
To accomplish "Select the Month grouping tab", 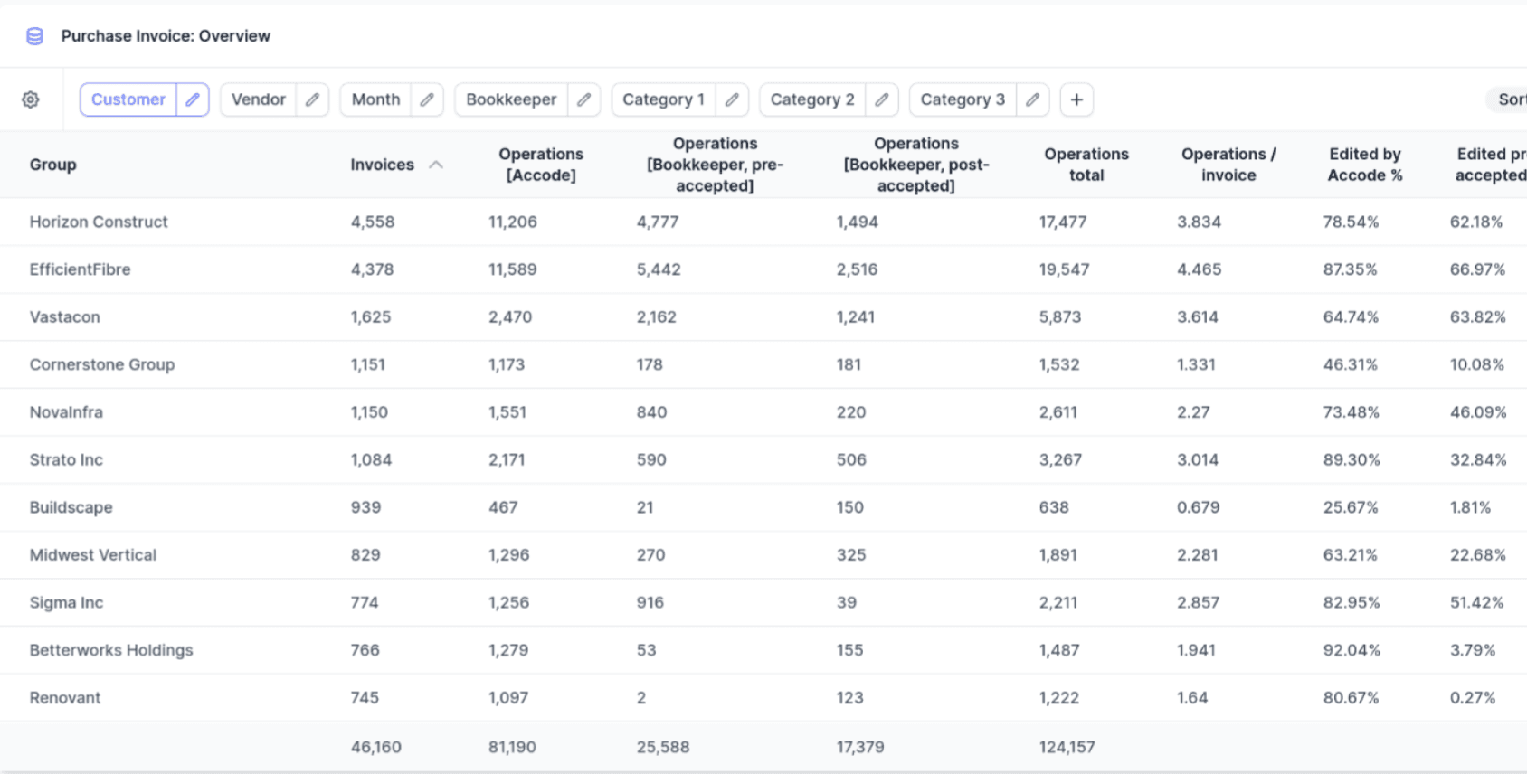I will coord(375,99).
